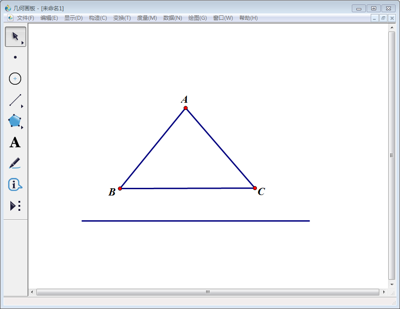Select the Marker pen tool
The width and height of the screenshot is (400, 309).
click(x=15, y=163)
